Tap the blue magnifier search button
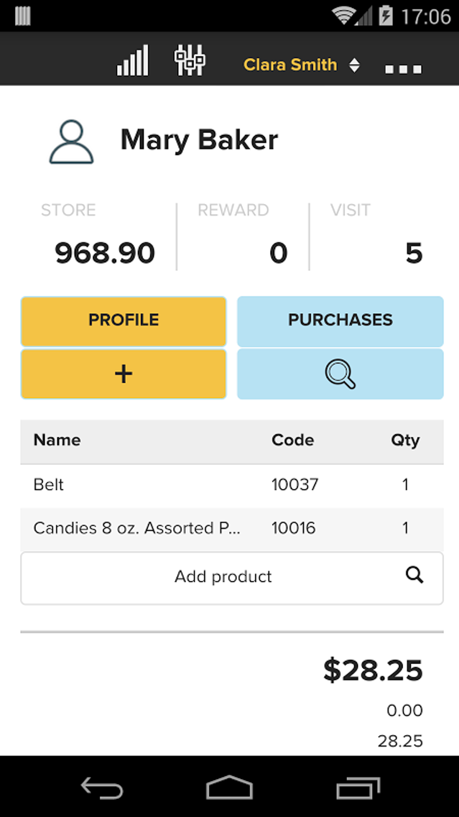This screenshot has width=459, height=817. 340,374
